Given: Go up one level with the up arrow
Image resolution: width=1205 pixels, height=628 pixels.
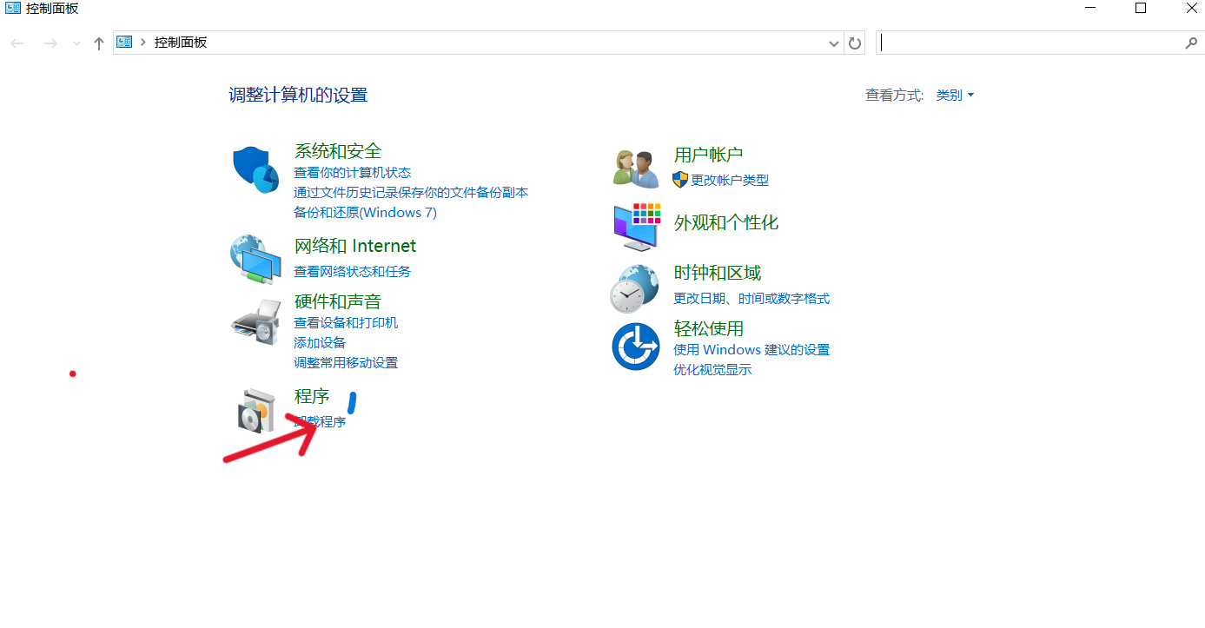Looking at the screenshot, I should pos(99,43).
